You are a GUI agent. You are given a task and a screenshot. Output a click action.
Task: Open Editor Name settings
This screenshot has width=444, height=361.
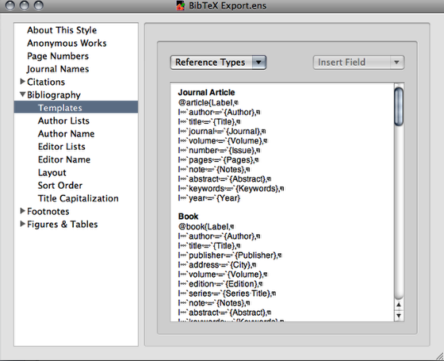(64, 159)
